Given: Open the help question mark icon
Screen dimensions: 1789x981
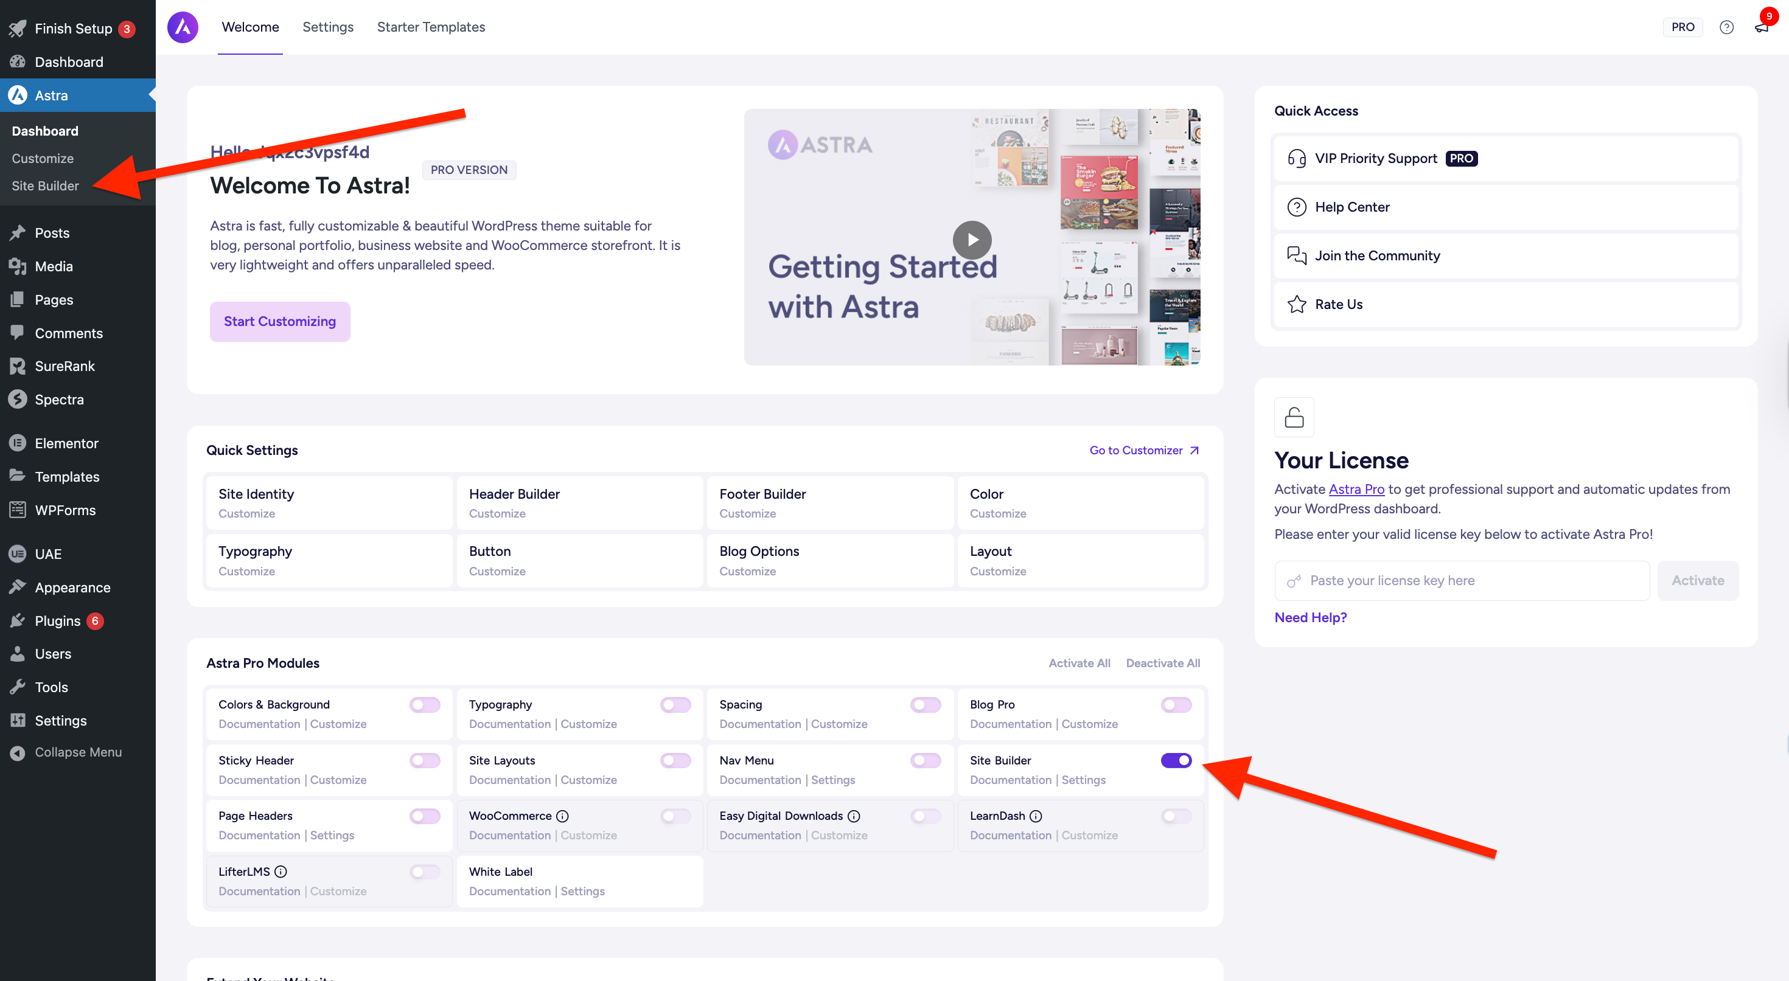Looking at the screenshot, I should pyautogui.click(x=1726, y=27).
